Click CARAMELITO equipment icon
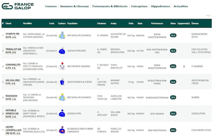 click(184, 66)
